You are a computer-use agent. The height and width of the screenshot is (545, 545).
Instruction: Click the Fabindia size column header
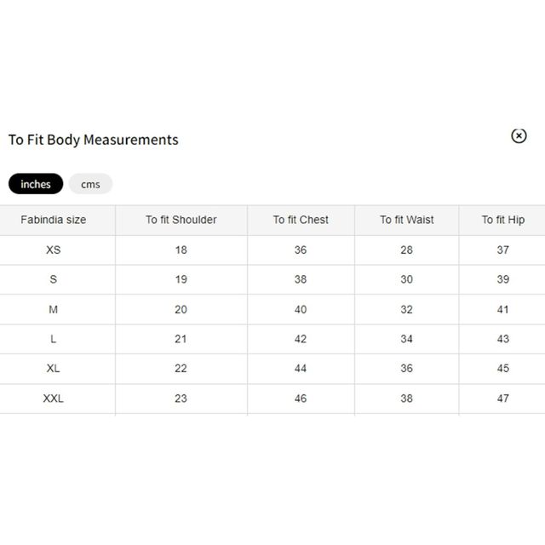tap(53, 220)
